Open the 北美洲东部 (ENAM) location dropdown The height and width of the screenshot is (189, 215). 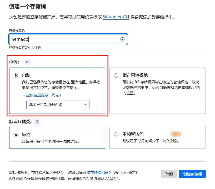click(58, 105)
